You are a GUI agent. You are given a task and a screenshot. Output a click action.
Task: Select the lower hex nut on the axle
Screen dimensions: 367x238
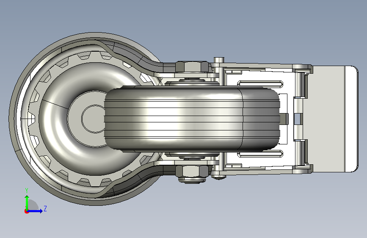click(192, 171)
